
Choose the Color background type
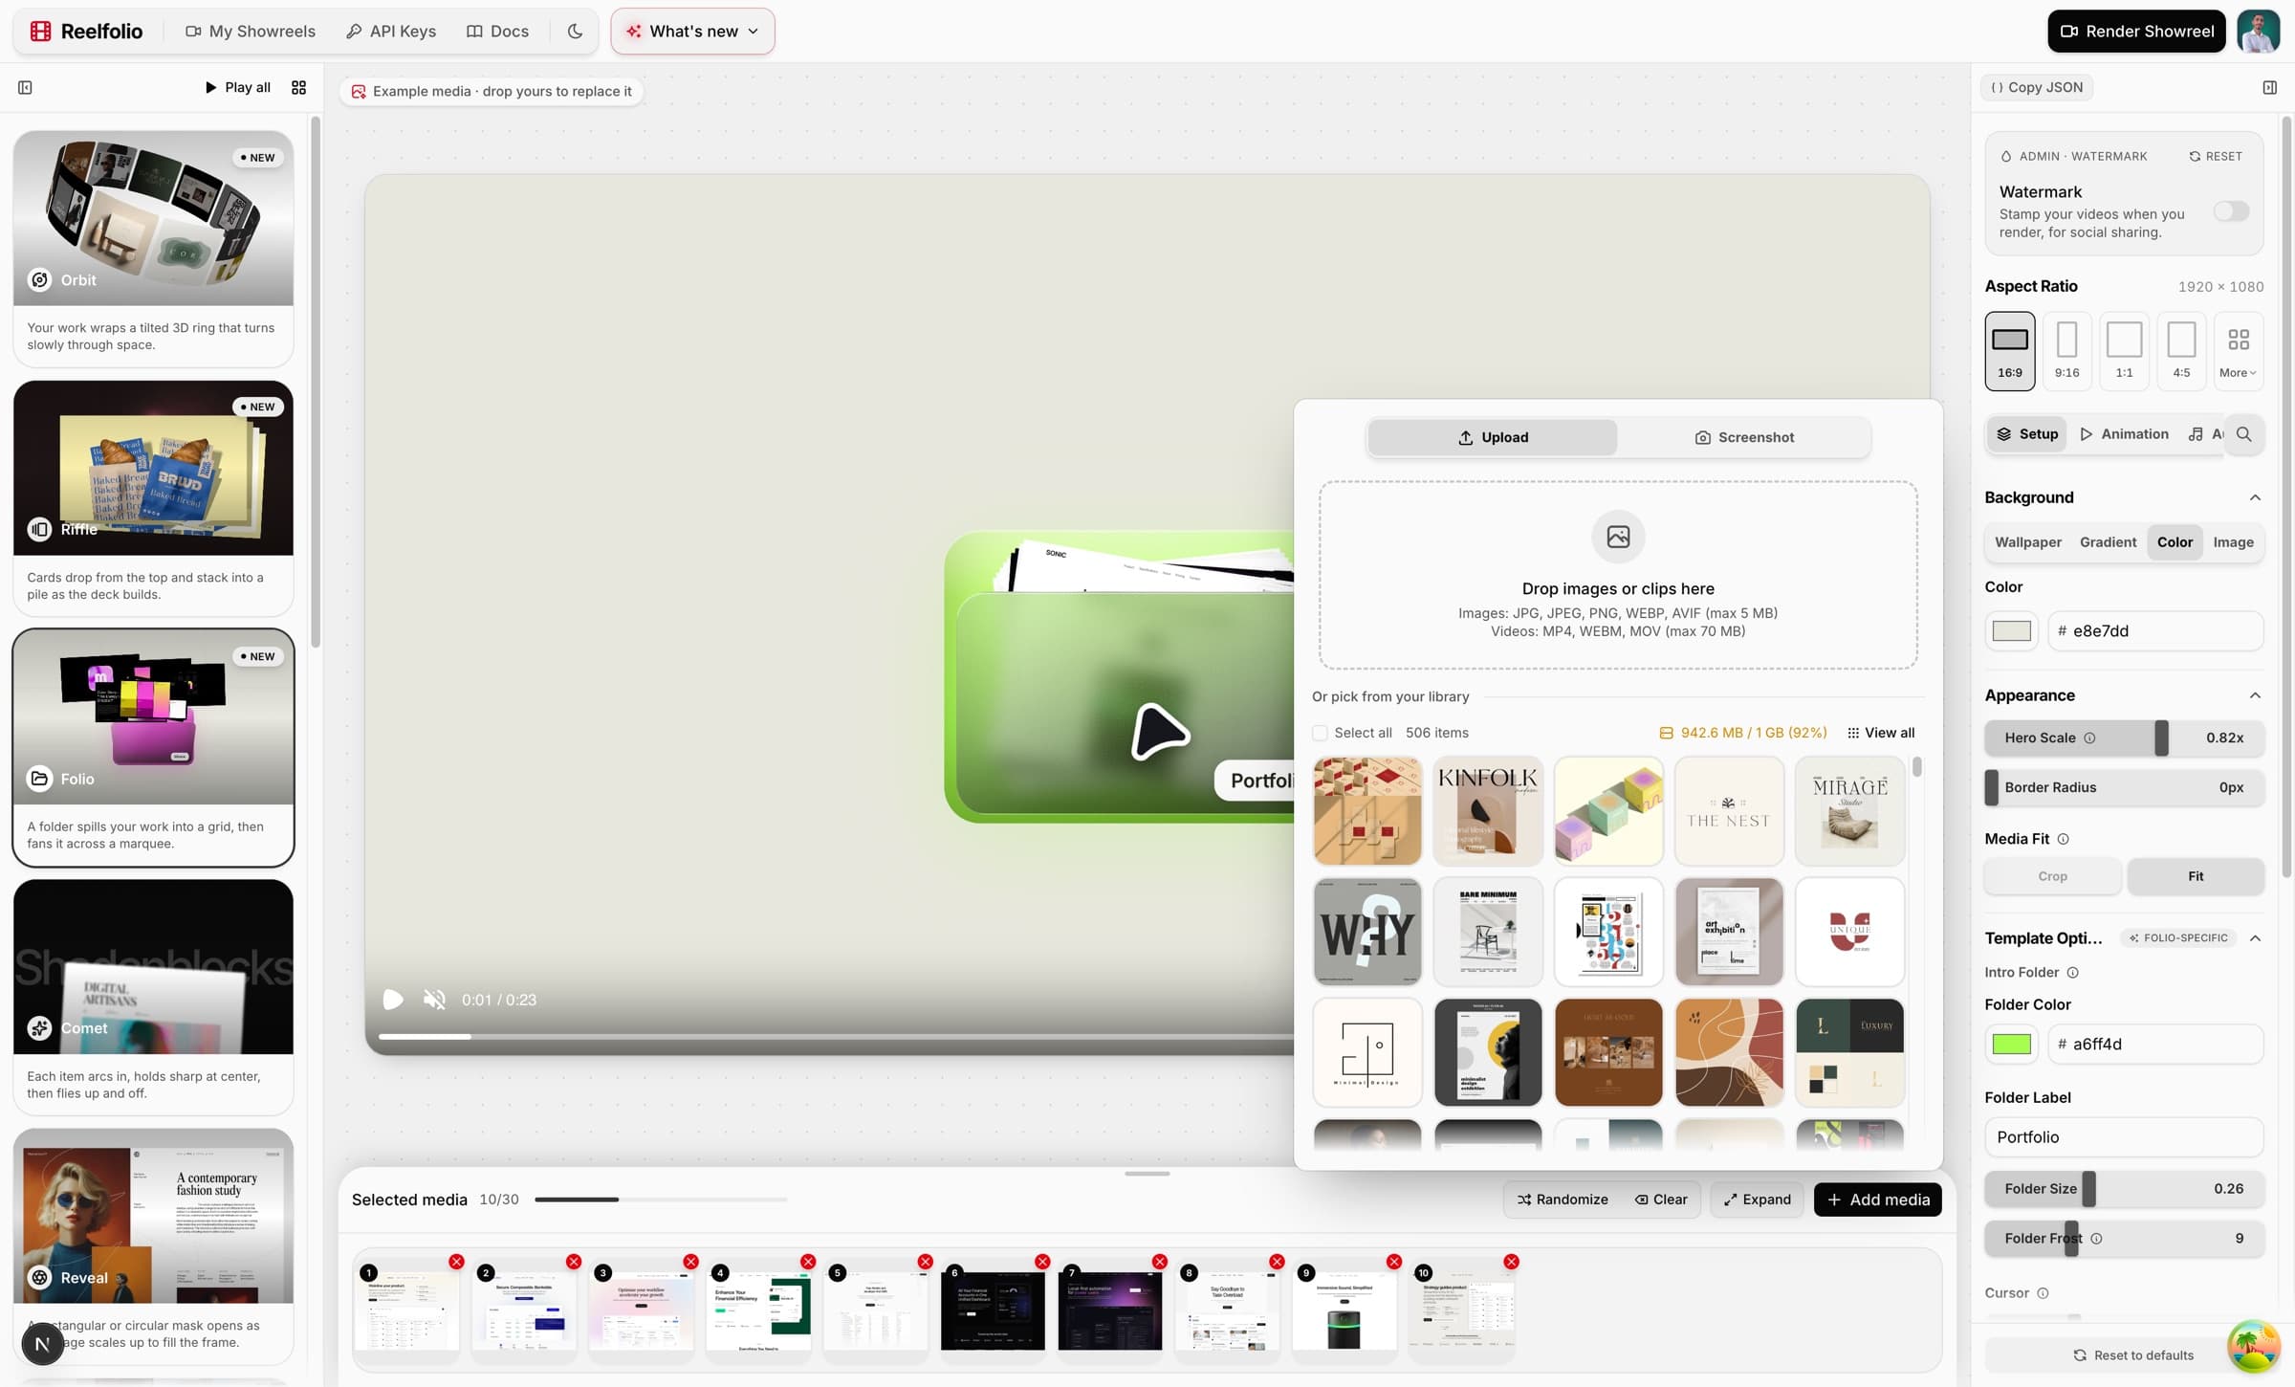pos(2175,542)
